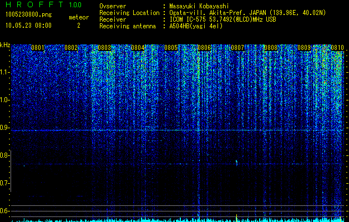Click the Receiving Location label
The height and width of the screenshot is (222, 349).
click(x=129, y=13)
